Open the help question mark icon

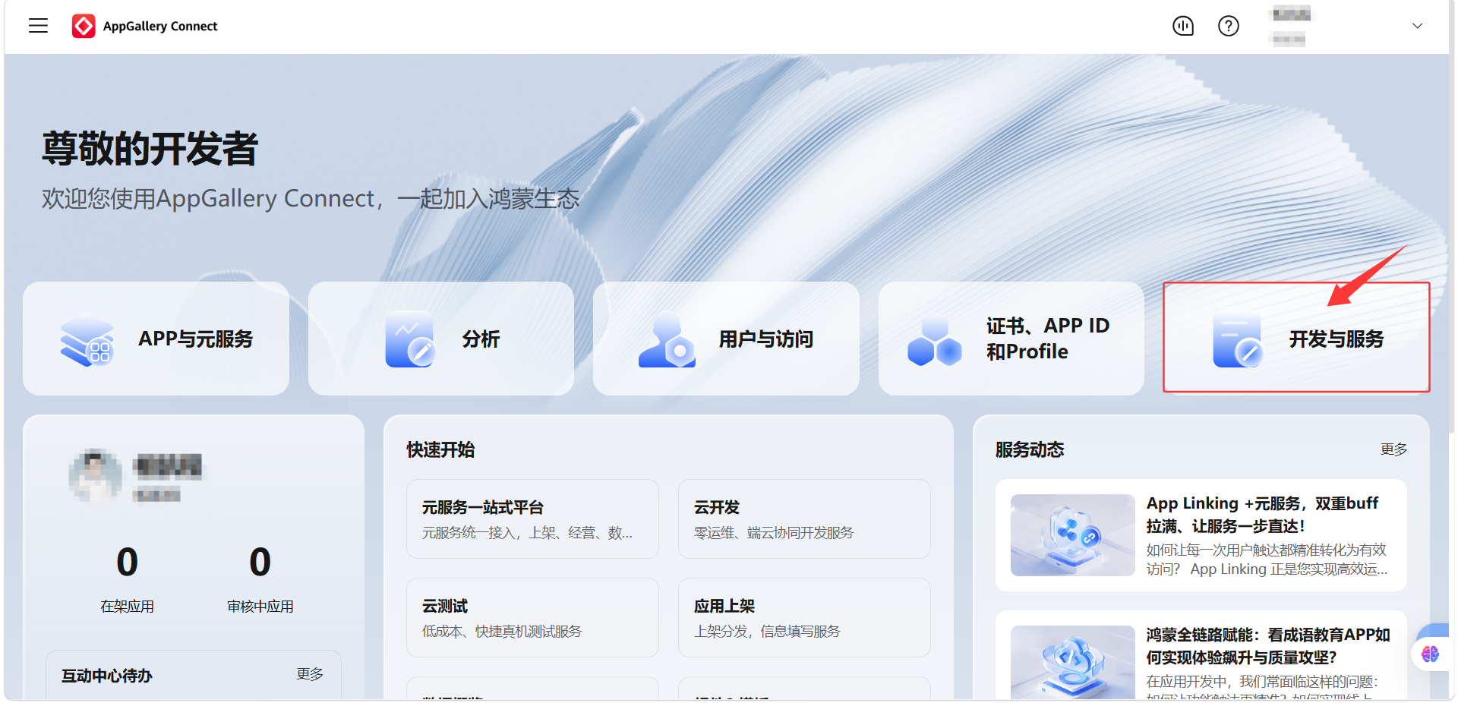(x=1228, y=26)
